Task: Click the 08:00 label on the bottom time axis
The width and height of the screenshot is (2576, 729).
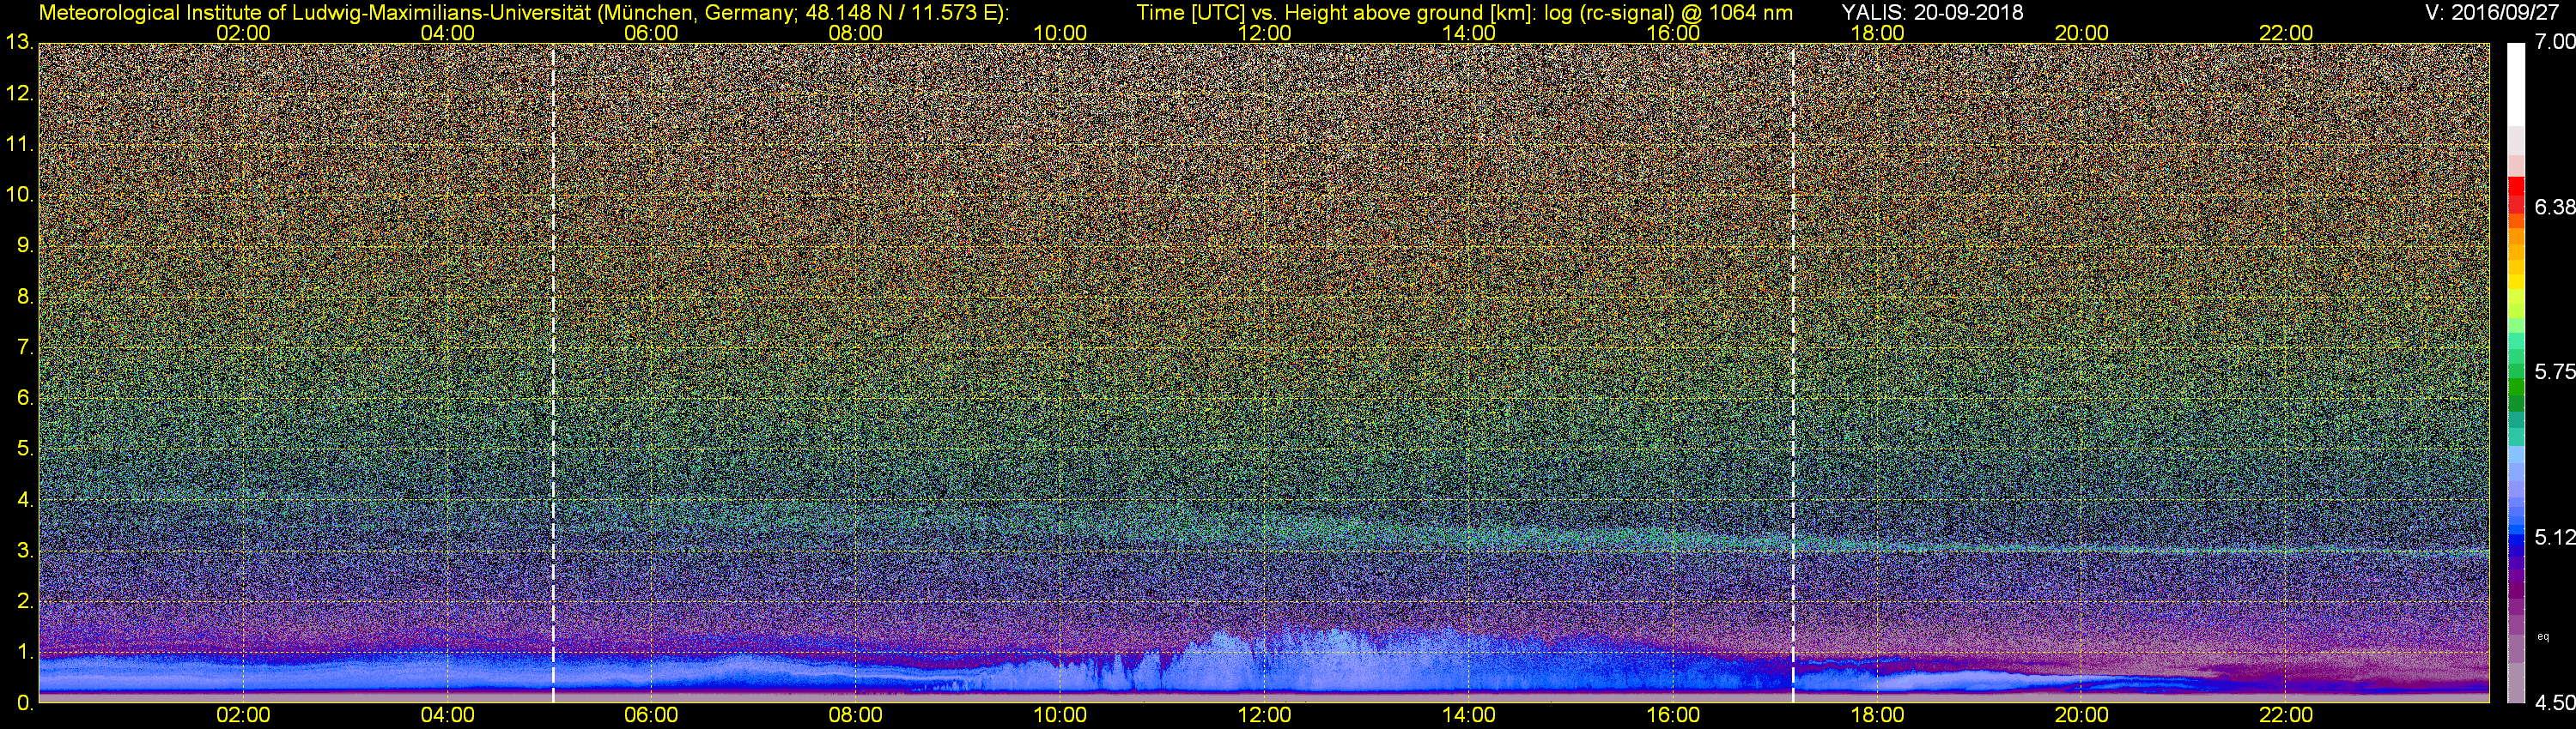Action: tap(856, 715)
